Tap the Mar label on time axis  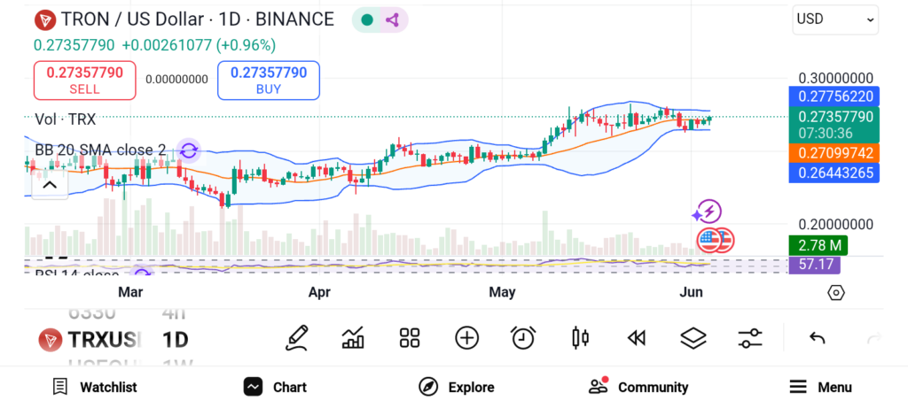[130, 292]
